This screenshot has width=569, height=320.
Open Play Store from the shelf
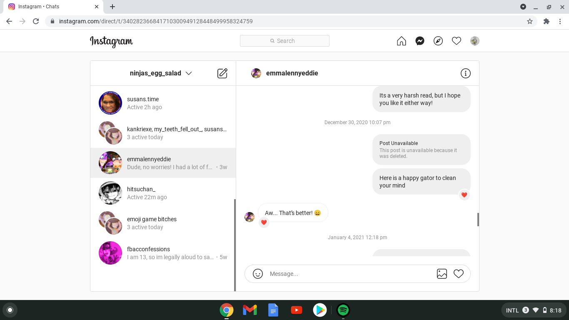click(320, 310)
